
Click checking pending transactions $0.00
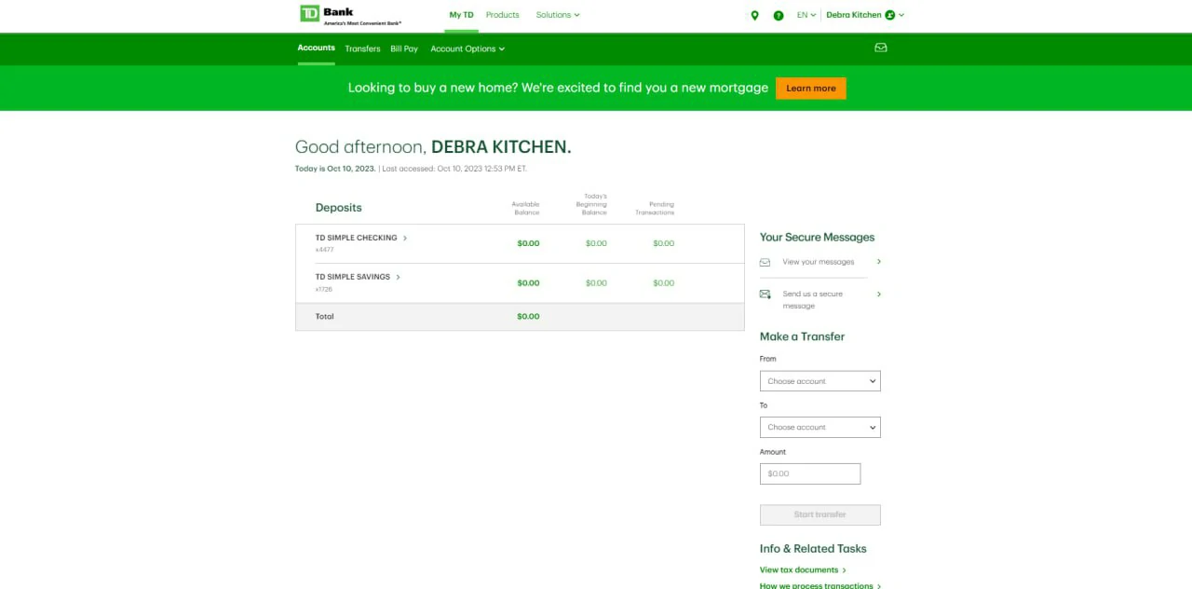(x=663, y=243)
